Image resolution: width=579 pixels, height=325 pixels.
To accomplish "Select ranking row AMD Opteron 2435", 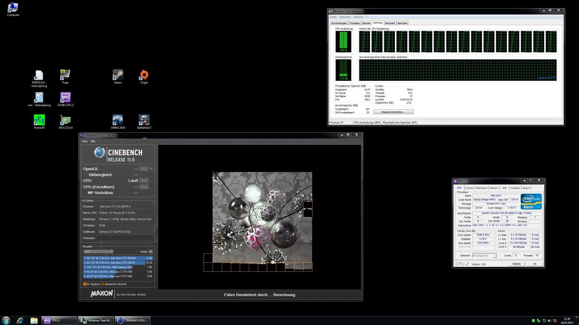I will tap(118, 267).
